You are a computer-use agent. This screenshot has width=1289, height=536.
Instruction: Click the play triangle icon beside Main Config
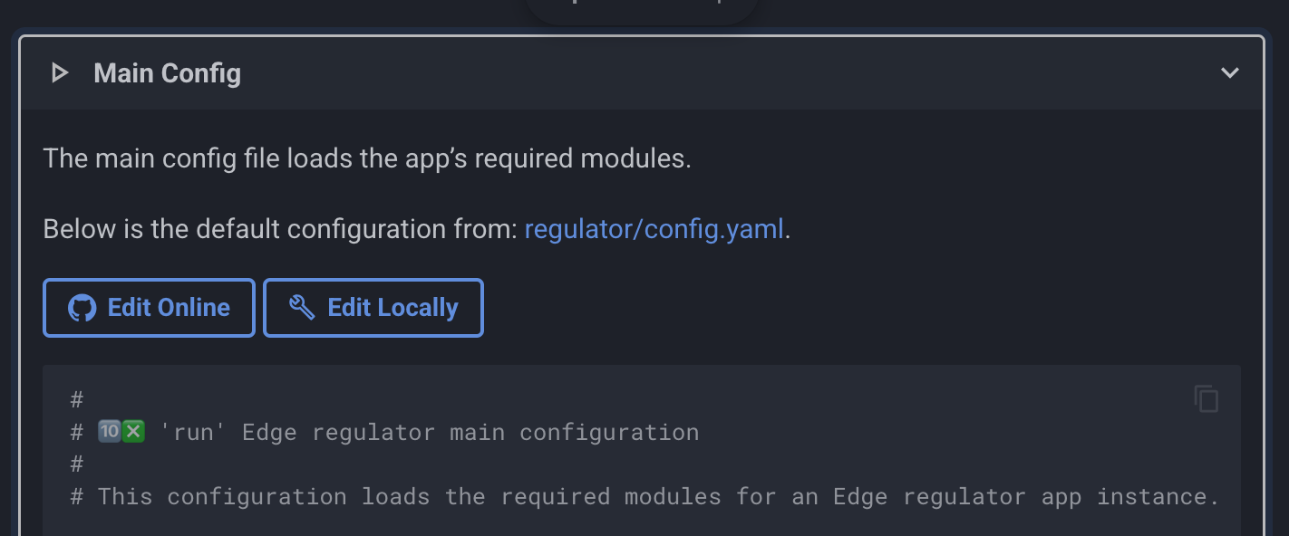tap(60, 73)
